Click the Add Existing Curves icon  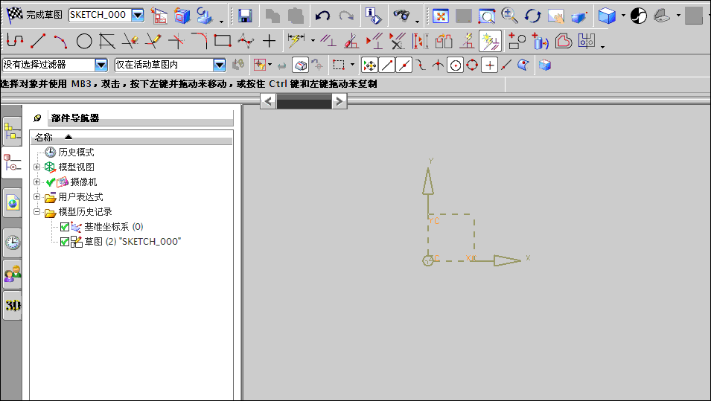(517, 41)
